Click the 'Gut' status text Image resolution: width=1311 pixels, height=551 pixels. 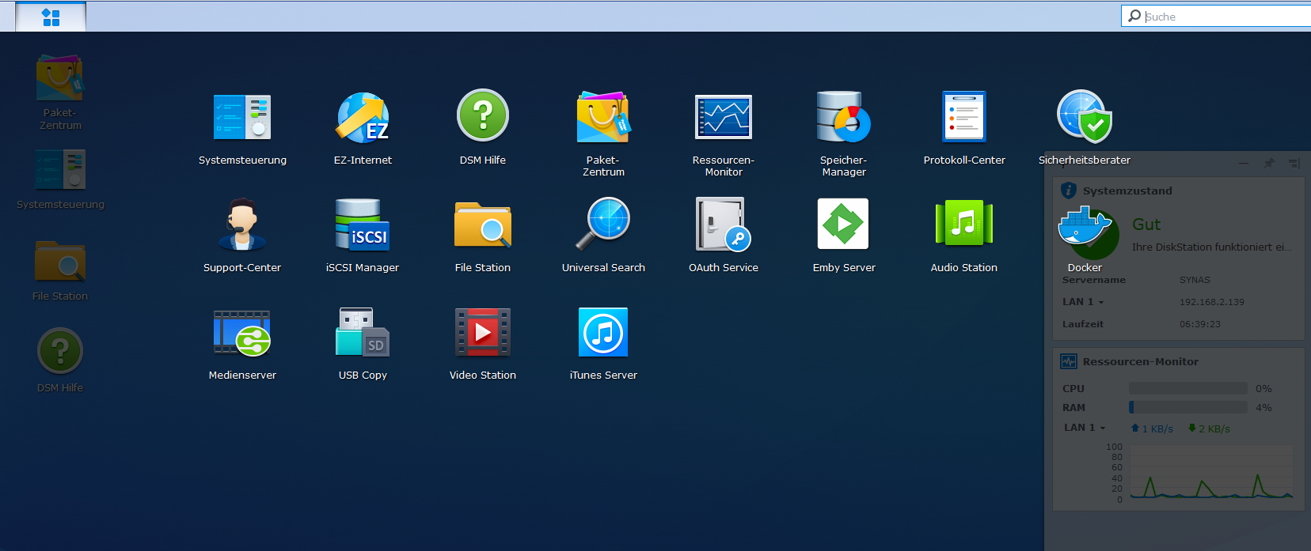(1146, 225)
